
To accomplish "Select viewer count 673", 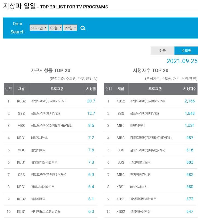I will click(190, 199).
